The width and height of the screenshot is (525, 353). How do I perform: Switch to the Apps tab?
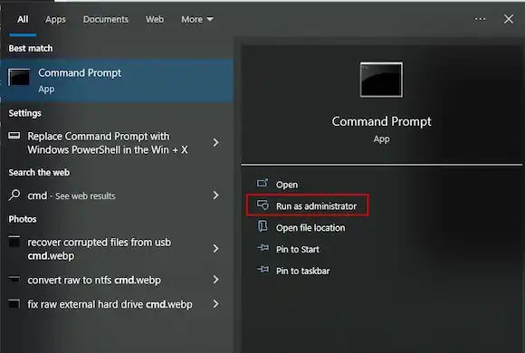pos(55,19)
